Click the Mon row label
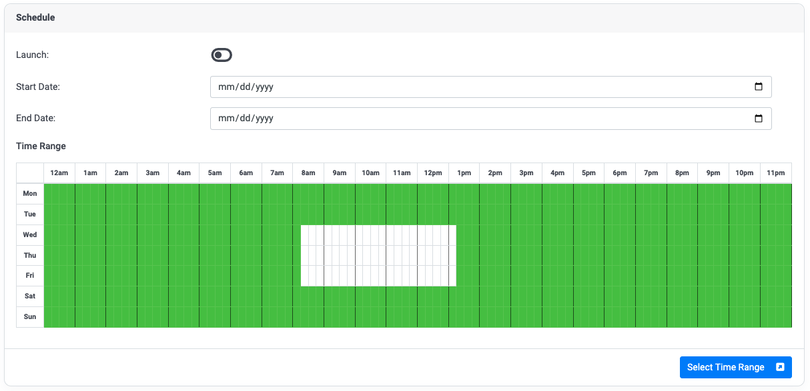The image size is (810, 391). [x=29, y=193]
